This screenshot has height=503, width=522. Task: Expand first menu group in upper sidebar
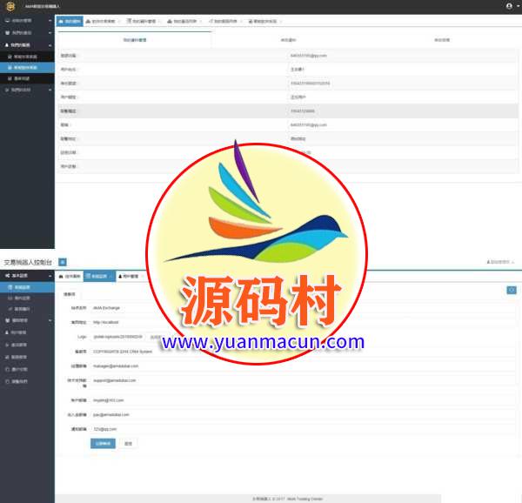coord(27,21)
